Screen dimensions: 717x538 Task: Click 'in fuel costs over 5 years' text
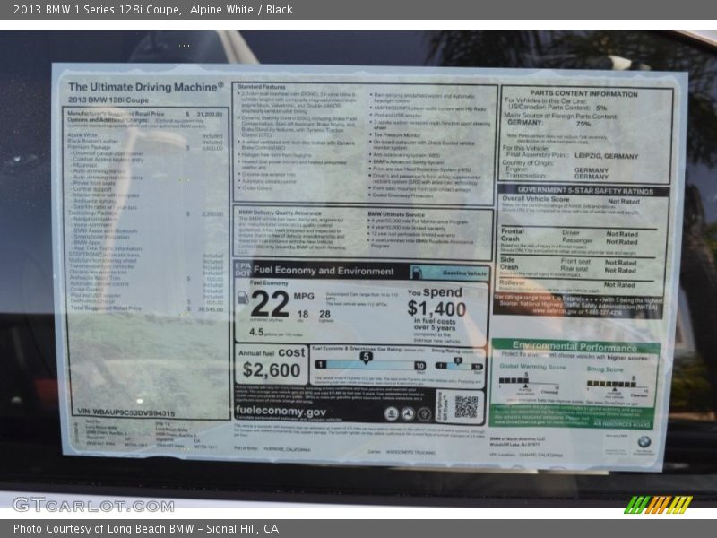pos(435,325)
